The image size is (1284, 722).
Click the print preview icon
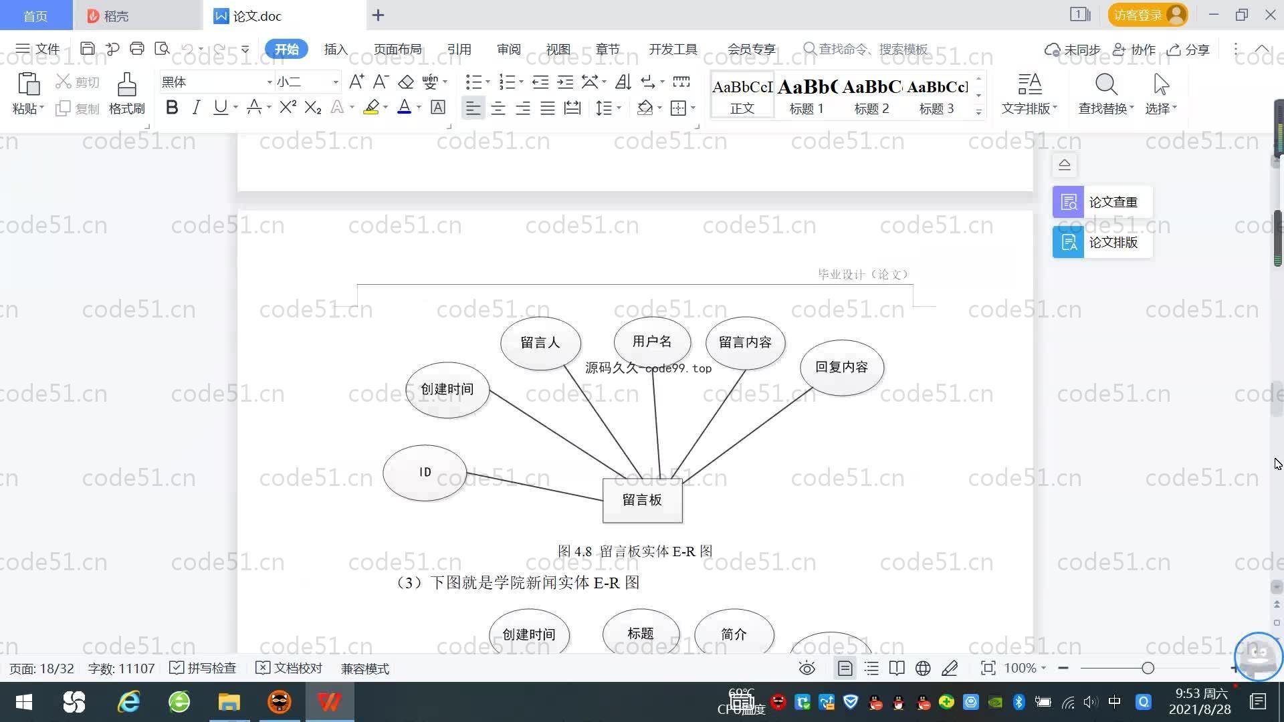(x=162, y=49)
